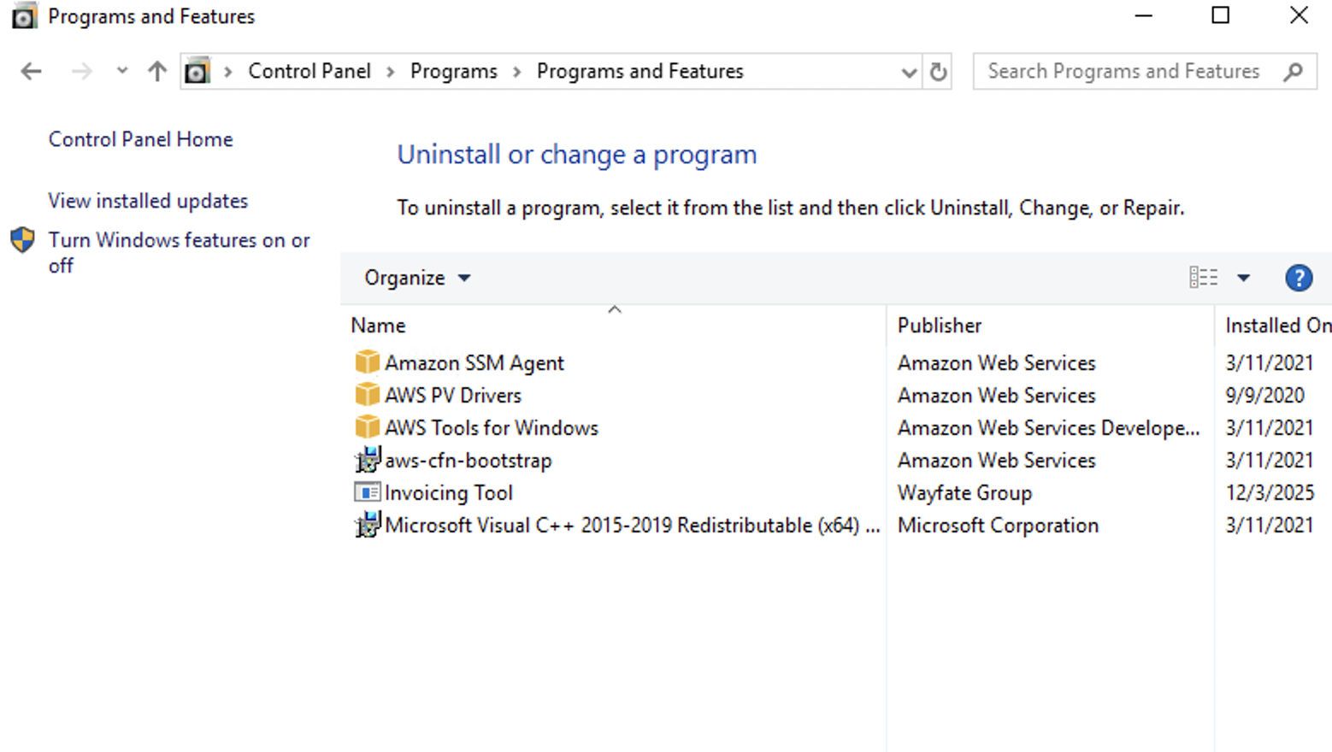Sort programs by Name column header
The image size is (1332, 752).
378,326
